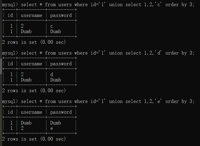200x146 pixels.
Task: Click 'password' header in the third table
Action: (61, 112)
